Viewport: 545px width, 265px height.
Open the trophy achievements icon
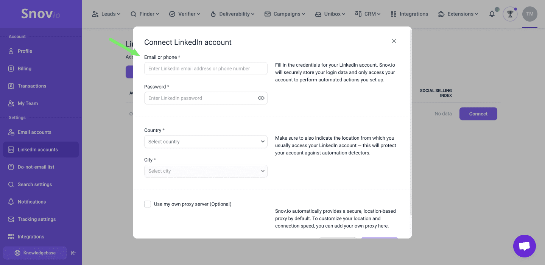coord(510,14)
